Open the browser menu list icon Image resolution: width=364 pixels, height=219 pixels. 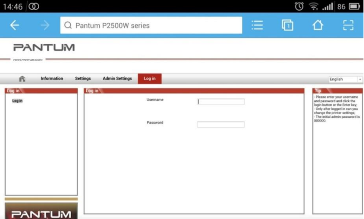point(257,26)
